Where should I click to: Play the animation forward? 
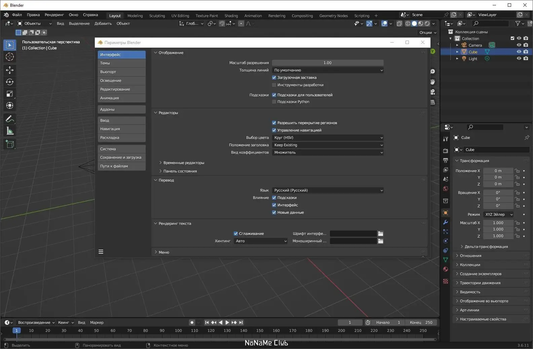coord(227,322)
